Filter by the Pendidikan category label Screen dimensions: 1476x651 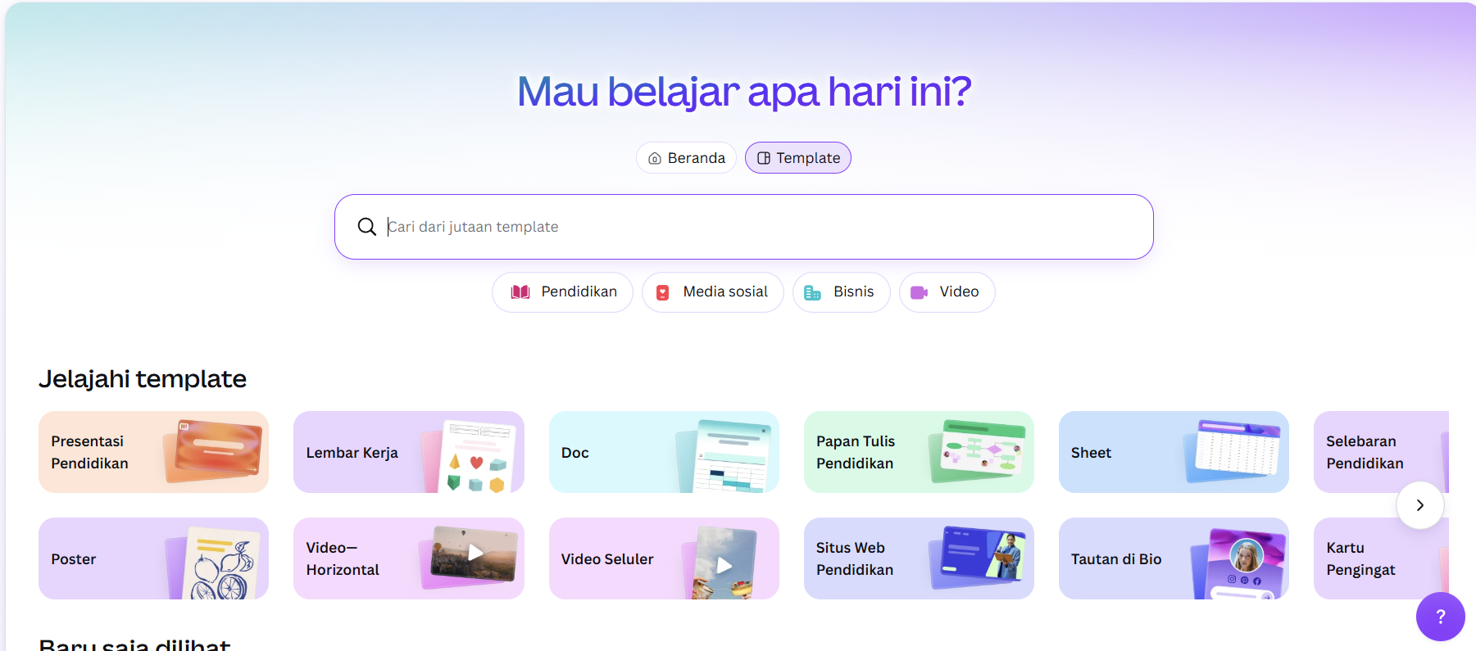[579, 292]
